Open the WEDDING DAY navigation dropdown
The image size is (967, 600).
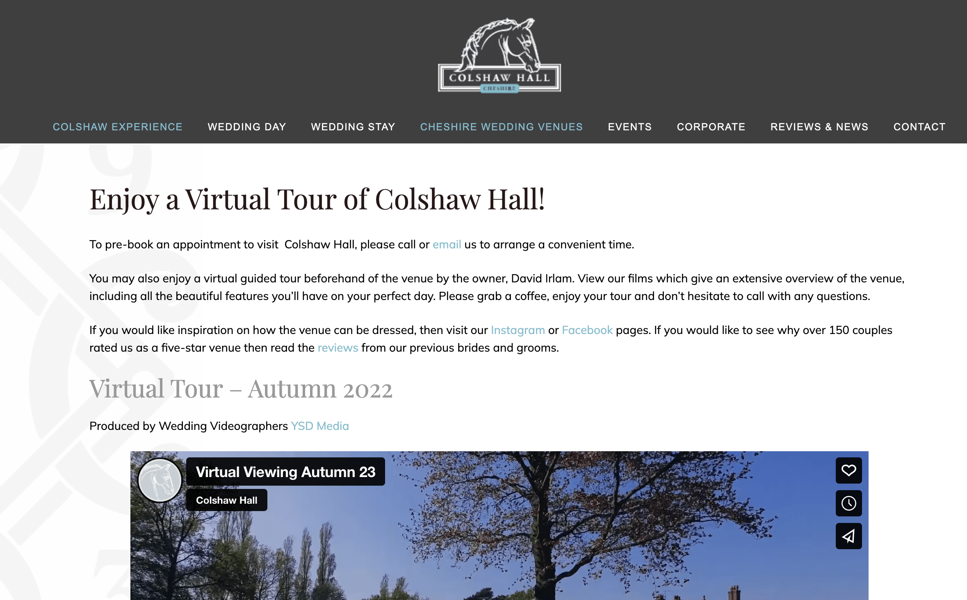click(x=246, y=127)
